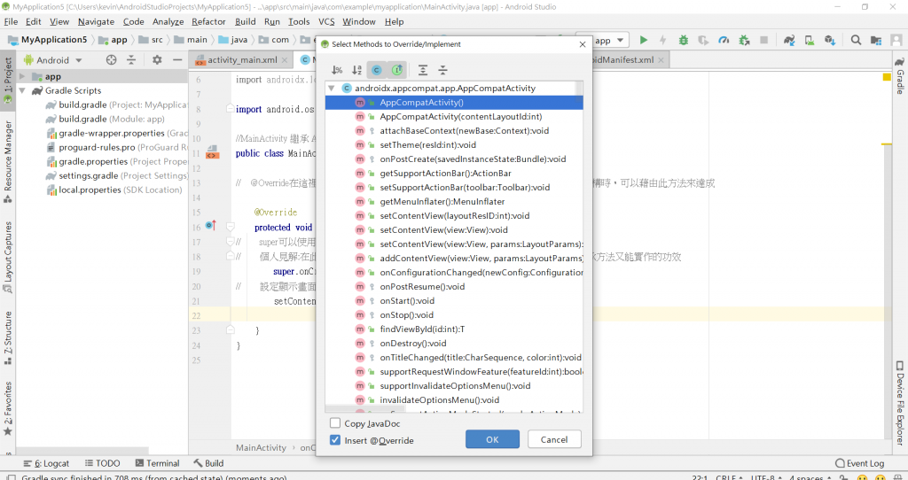This screenshot has width=908, height=480.
Task: Open the VCS menu
Action: pos(326,21)
